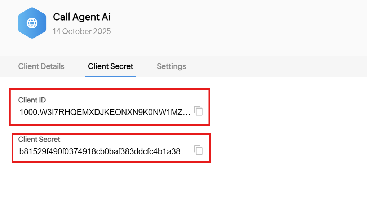Click the Client Secret value field
This screenshot has width=367, height=220.
coord(104,151)
